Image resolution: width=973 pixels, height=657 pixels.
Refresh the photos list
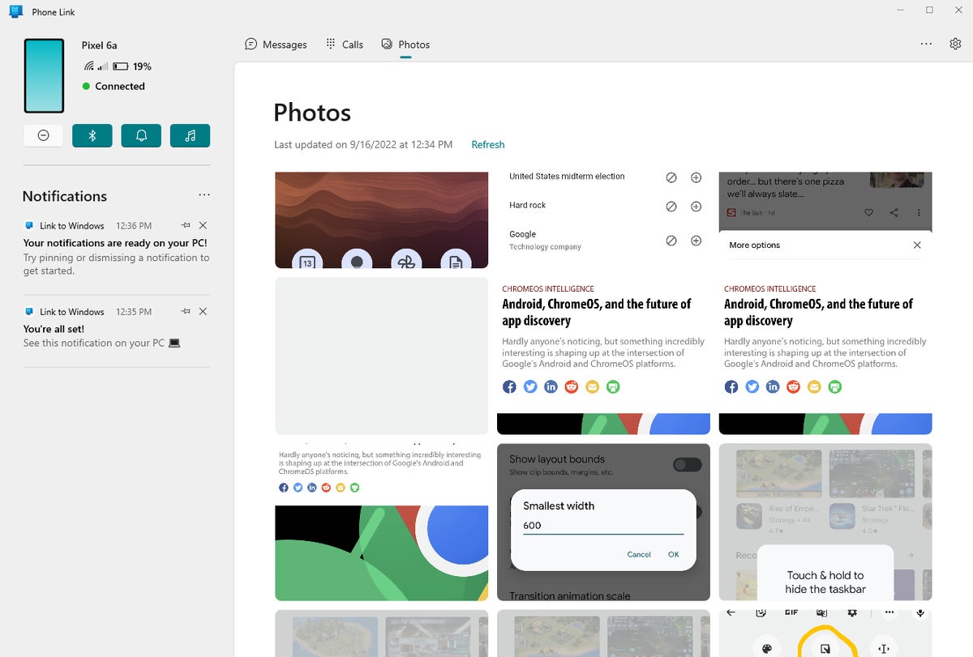[487, 145]
